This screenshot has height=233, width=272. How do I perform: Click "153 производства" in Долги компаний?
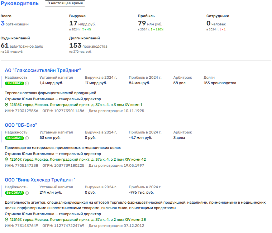tap(88, 46)
